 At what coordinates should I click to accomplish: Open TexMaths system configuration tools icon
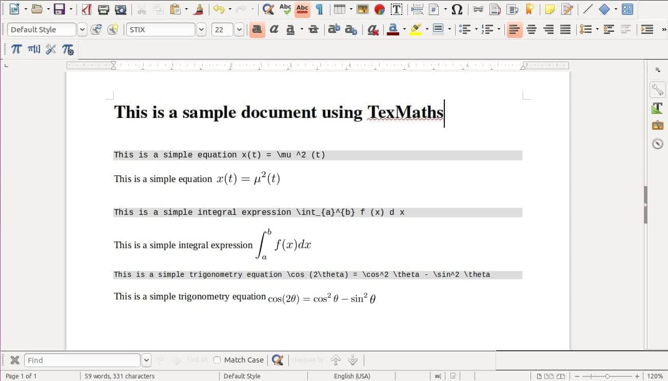tap(50, 49)
